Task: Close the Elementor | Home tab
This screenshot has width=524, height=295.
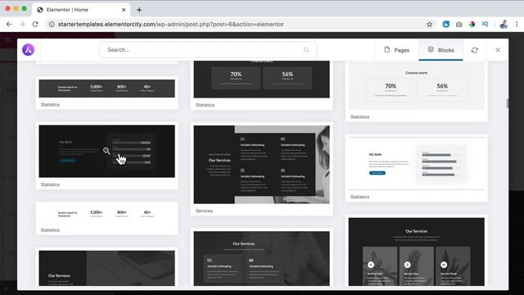Action: click(124, 10)
